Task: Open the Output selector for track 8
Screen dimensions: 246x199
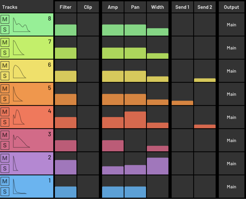Action: pyautogui.click(x=231, y=25)
